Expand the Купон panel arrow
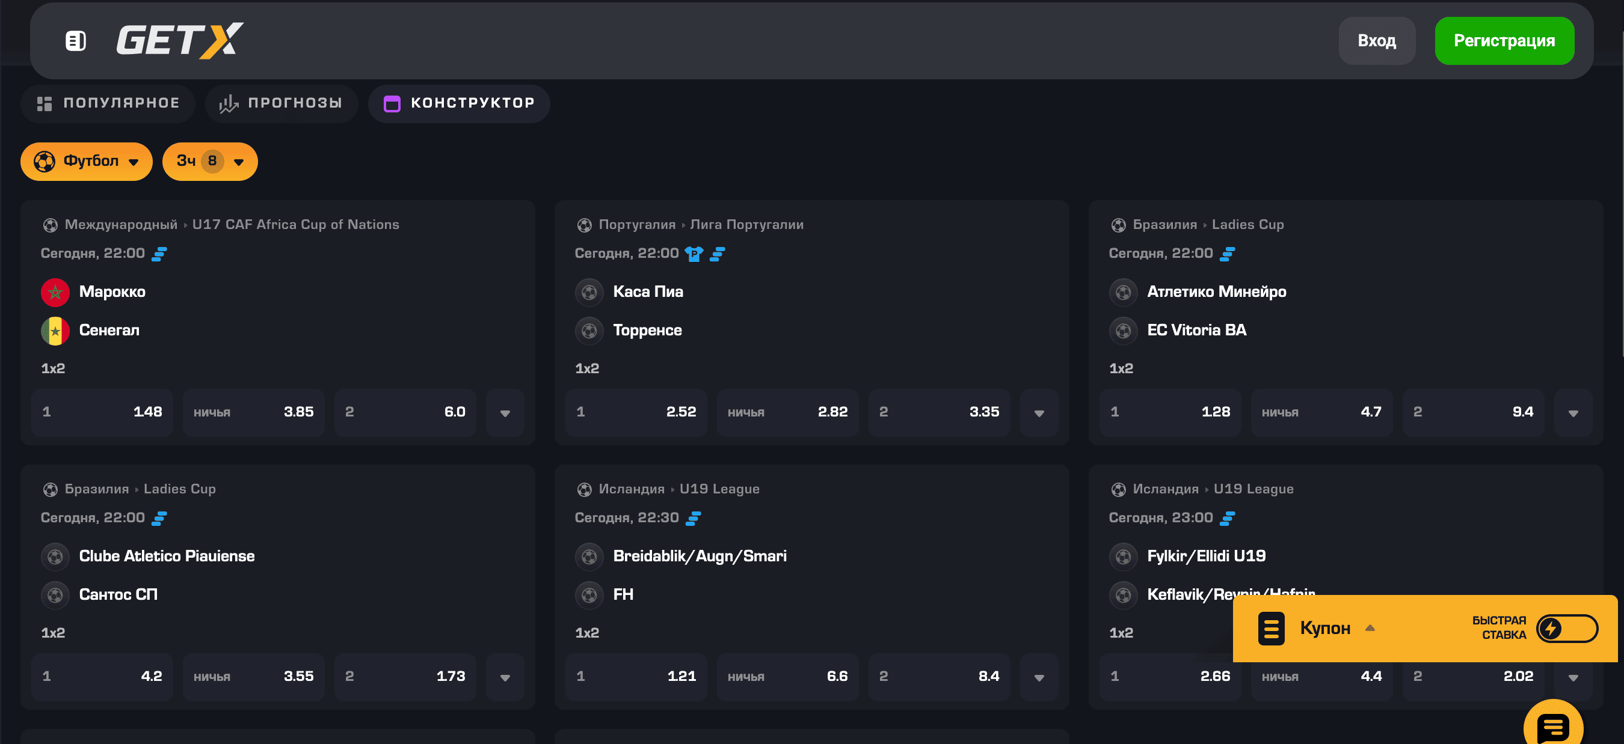This screenshot has width=1624, height=744. (x=1370, y=628)
